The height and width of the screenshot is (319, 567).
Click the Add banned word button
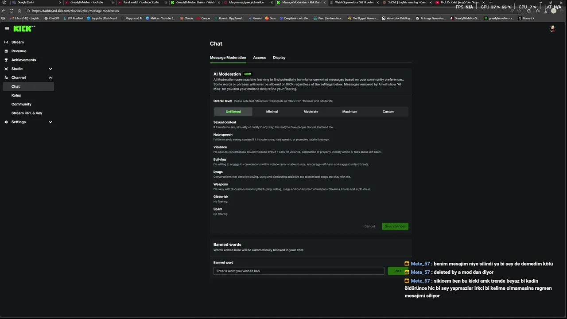(x=398, y=271)
